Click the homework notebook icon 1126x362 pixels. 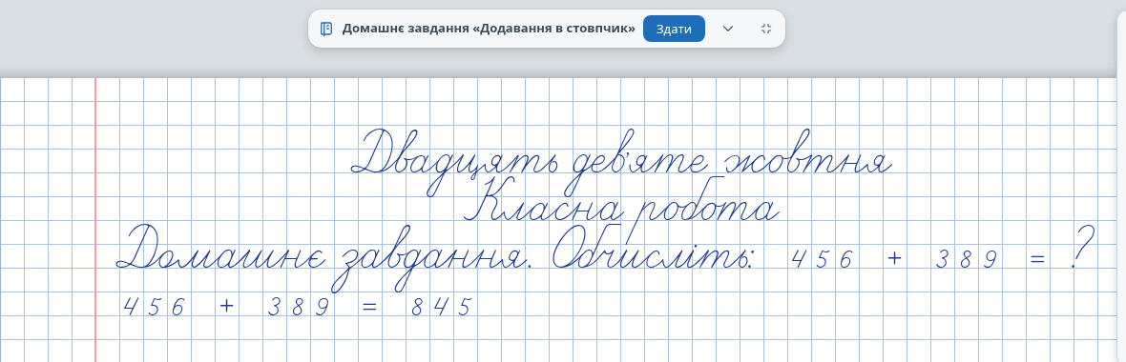coord(326,29)
